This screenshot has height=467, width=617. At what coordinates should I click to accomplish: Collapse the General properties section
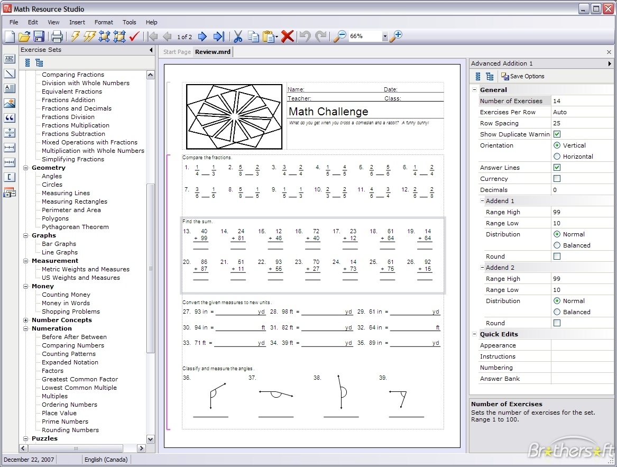[475, 90]
